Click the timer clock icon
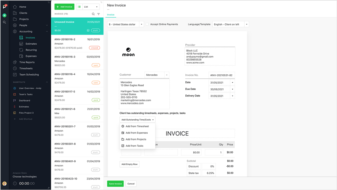Viewport: 337px width, 190px height. (x=15, y=184)
